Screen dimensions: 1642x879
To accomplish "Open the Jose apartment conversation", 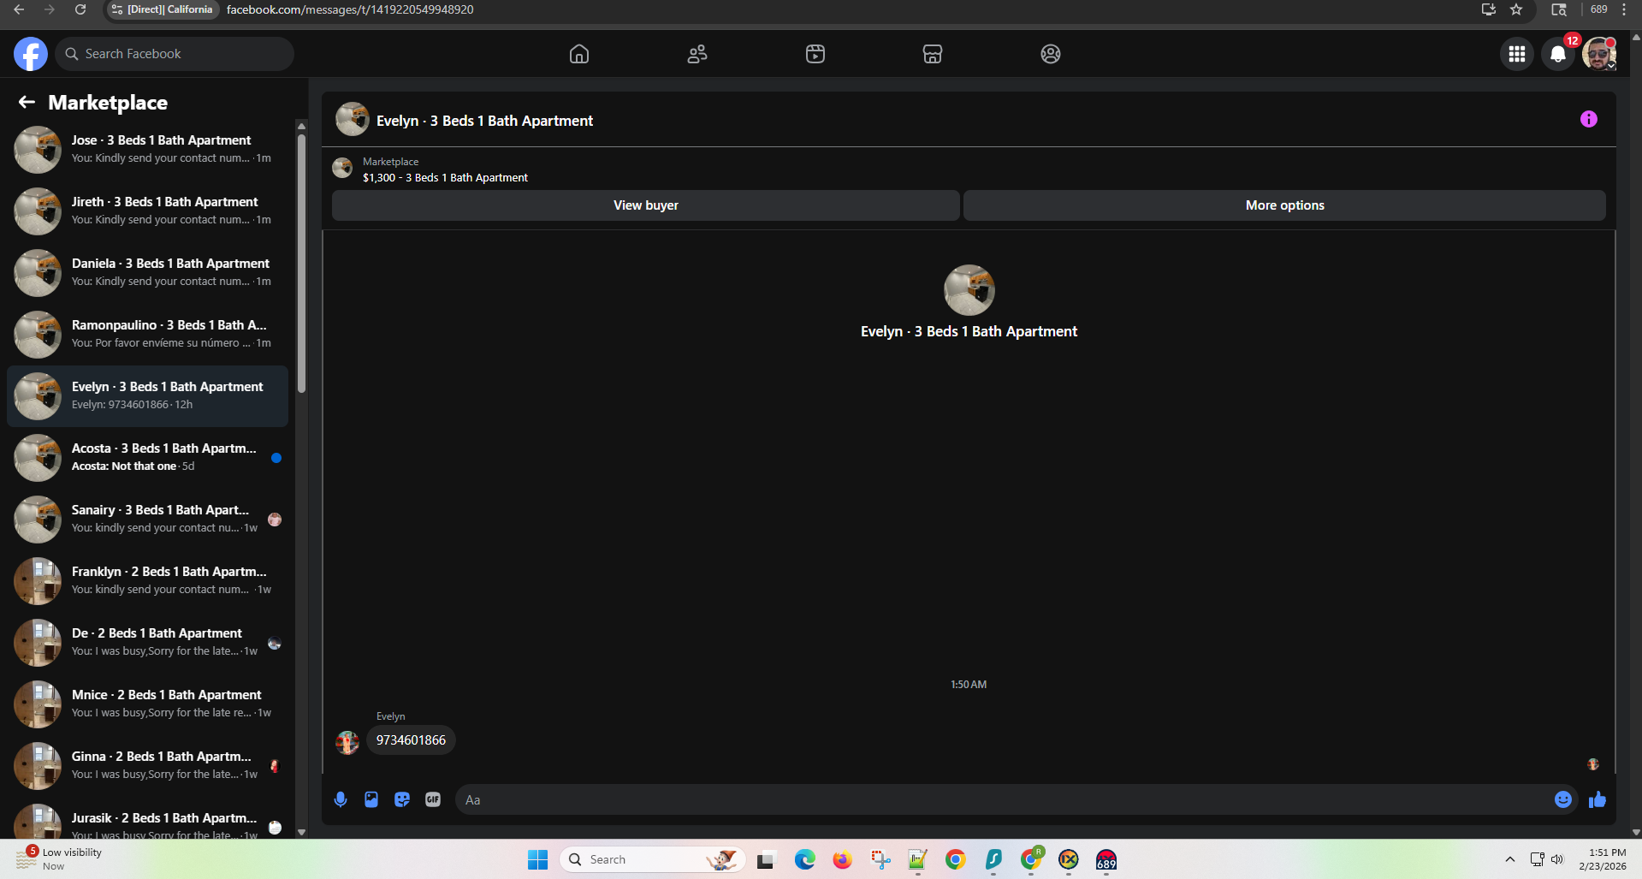I will [147, 149].
